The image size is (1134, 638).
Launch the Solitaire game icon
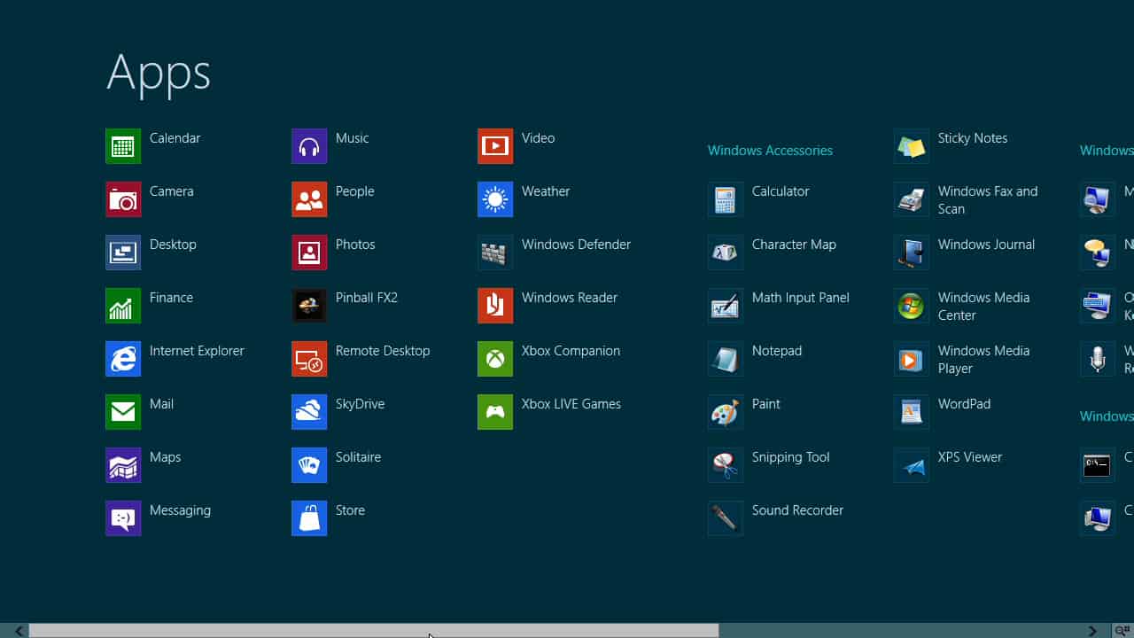(x=309, y=465)
